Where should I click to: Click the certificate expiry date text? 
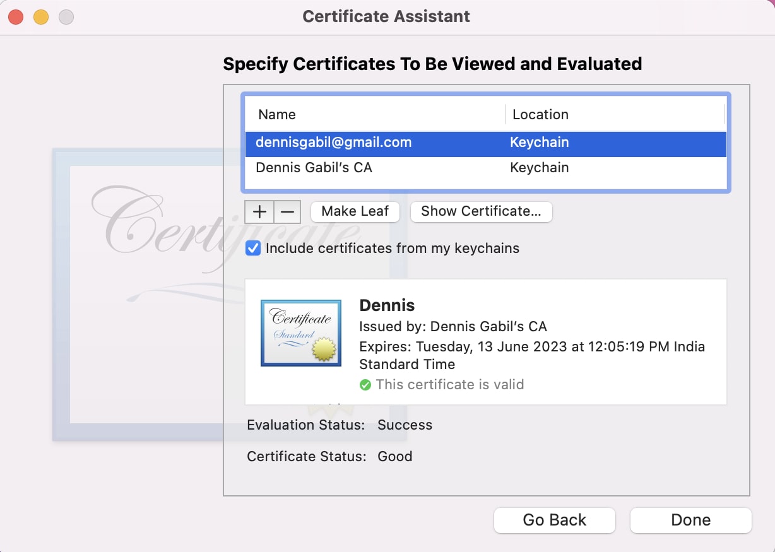(x=531, y=355)
